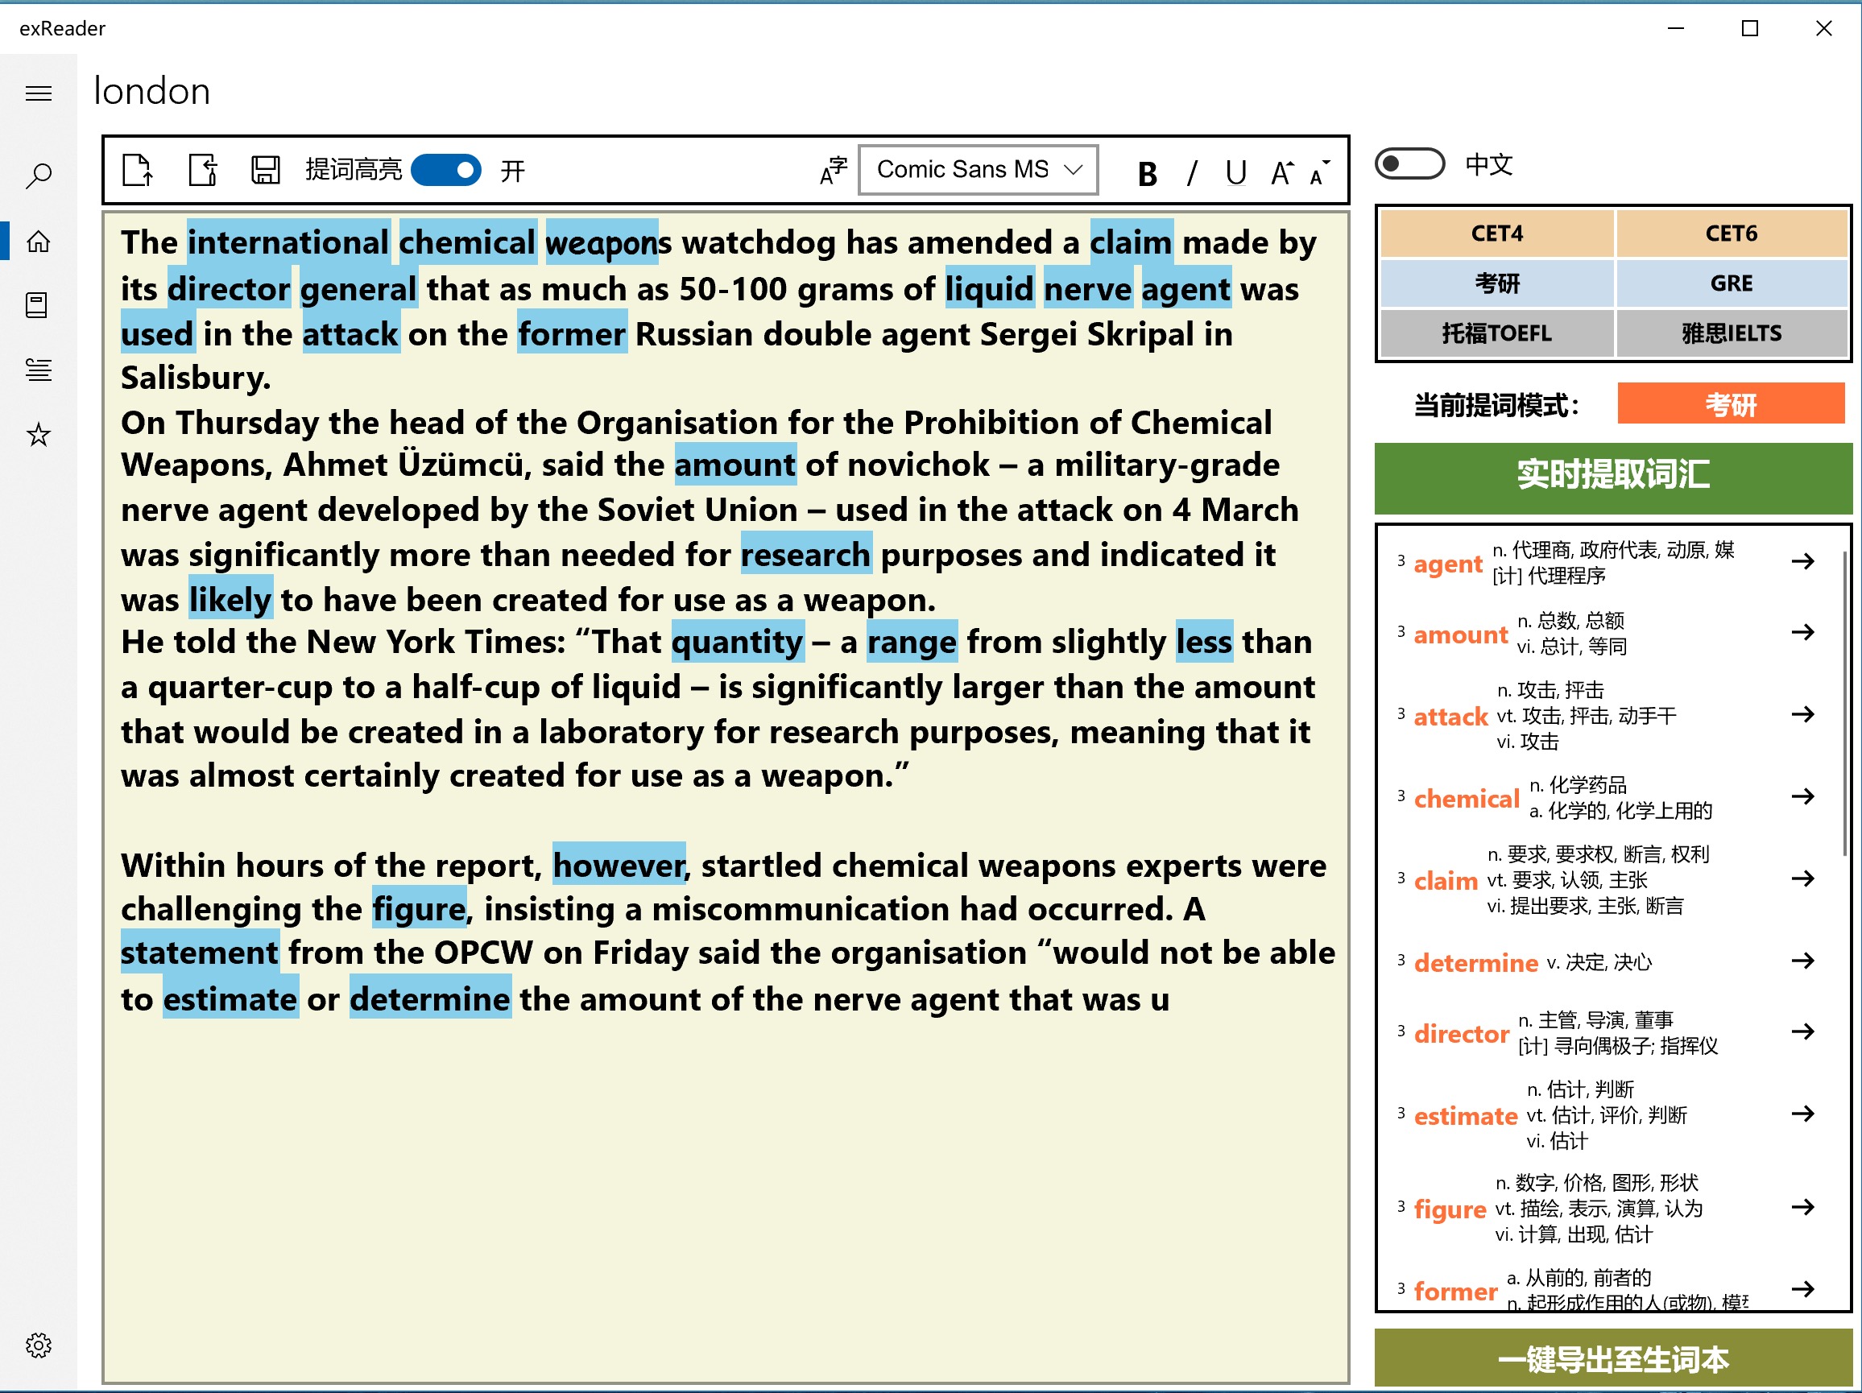Enable the 中文 language toggle

coord(1409,163)
